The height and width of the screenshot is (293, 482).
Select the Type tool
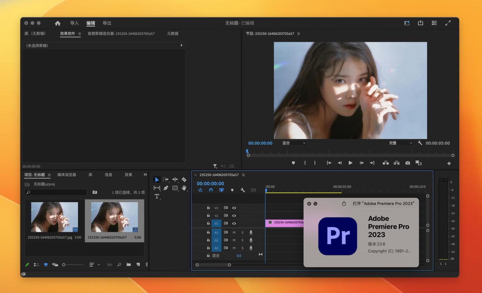click(157, 196)
